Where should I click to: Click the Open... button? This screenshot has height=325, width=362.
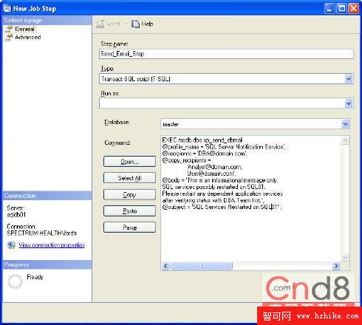point(129,162)
